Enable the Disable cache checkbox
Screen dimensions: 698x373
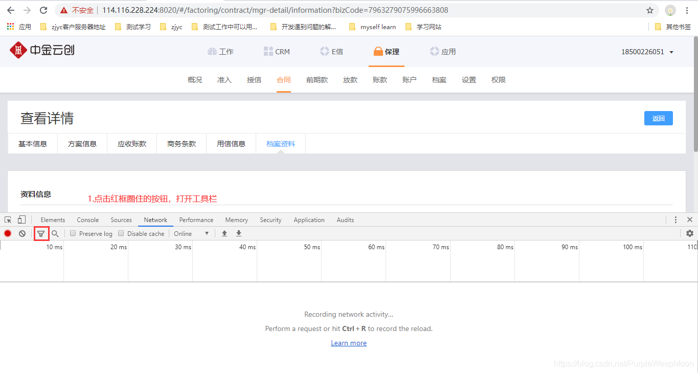121,233
